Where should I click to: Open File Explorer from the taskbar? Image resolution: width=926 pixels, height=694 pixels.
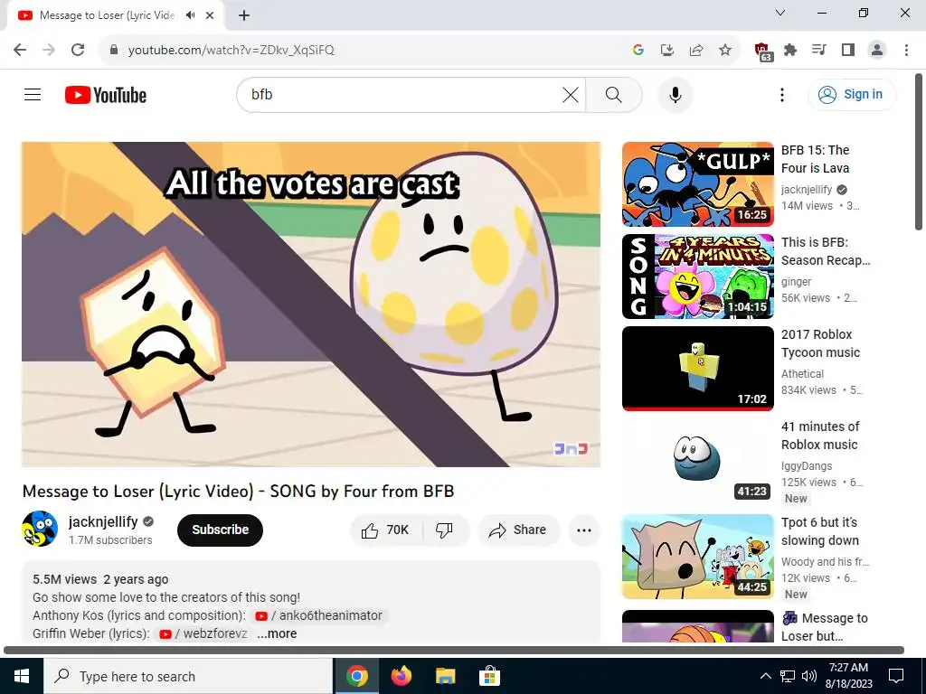(x=445, y=676)
